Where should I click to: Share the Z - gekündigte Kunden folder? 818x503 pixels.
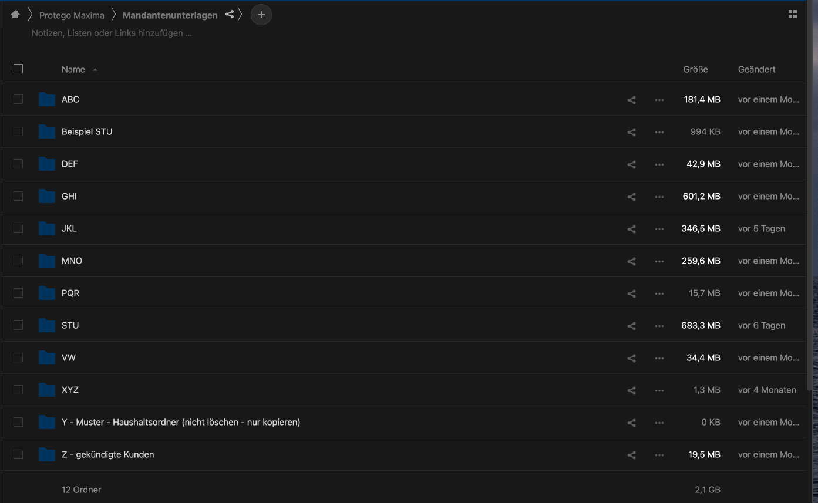pyautogui.click(x=631, y=455)
